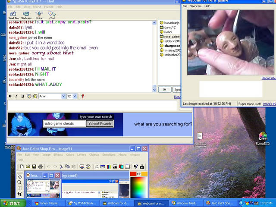Viewport: 276px width, 207px height.
Task: Open the audibles face icon in chat
Action: click(35, 96)
